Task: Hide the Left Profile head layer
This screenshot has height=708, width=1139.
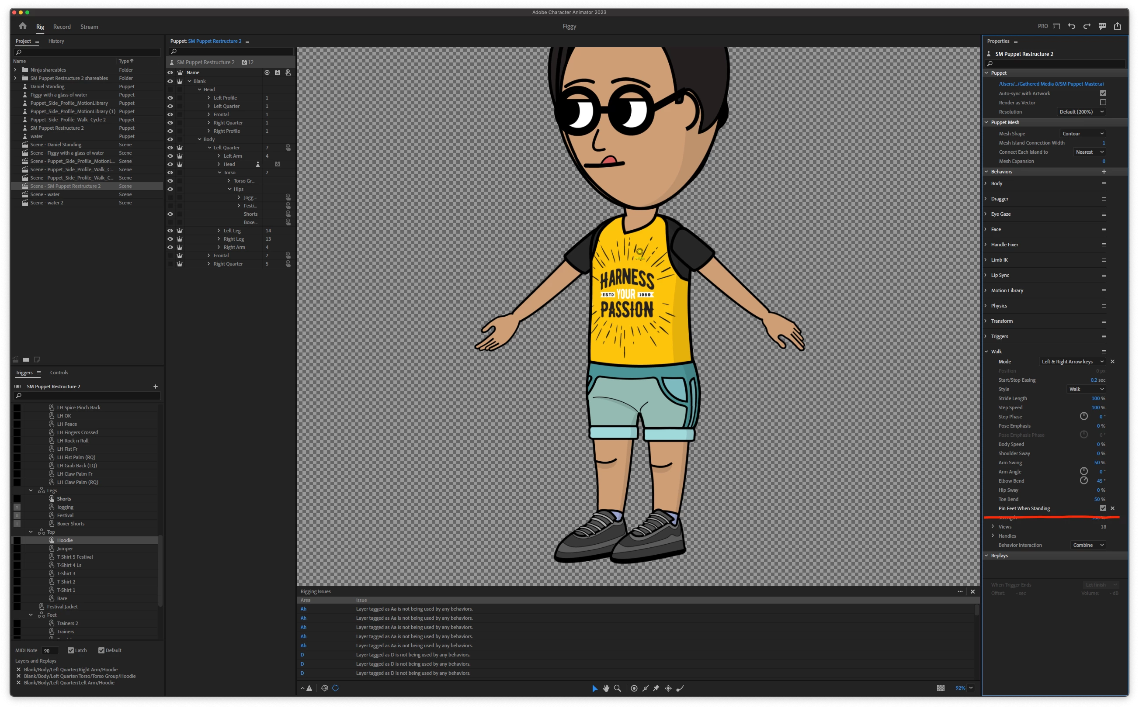Action: pyautogui.click(x=170, y=98)
